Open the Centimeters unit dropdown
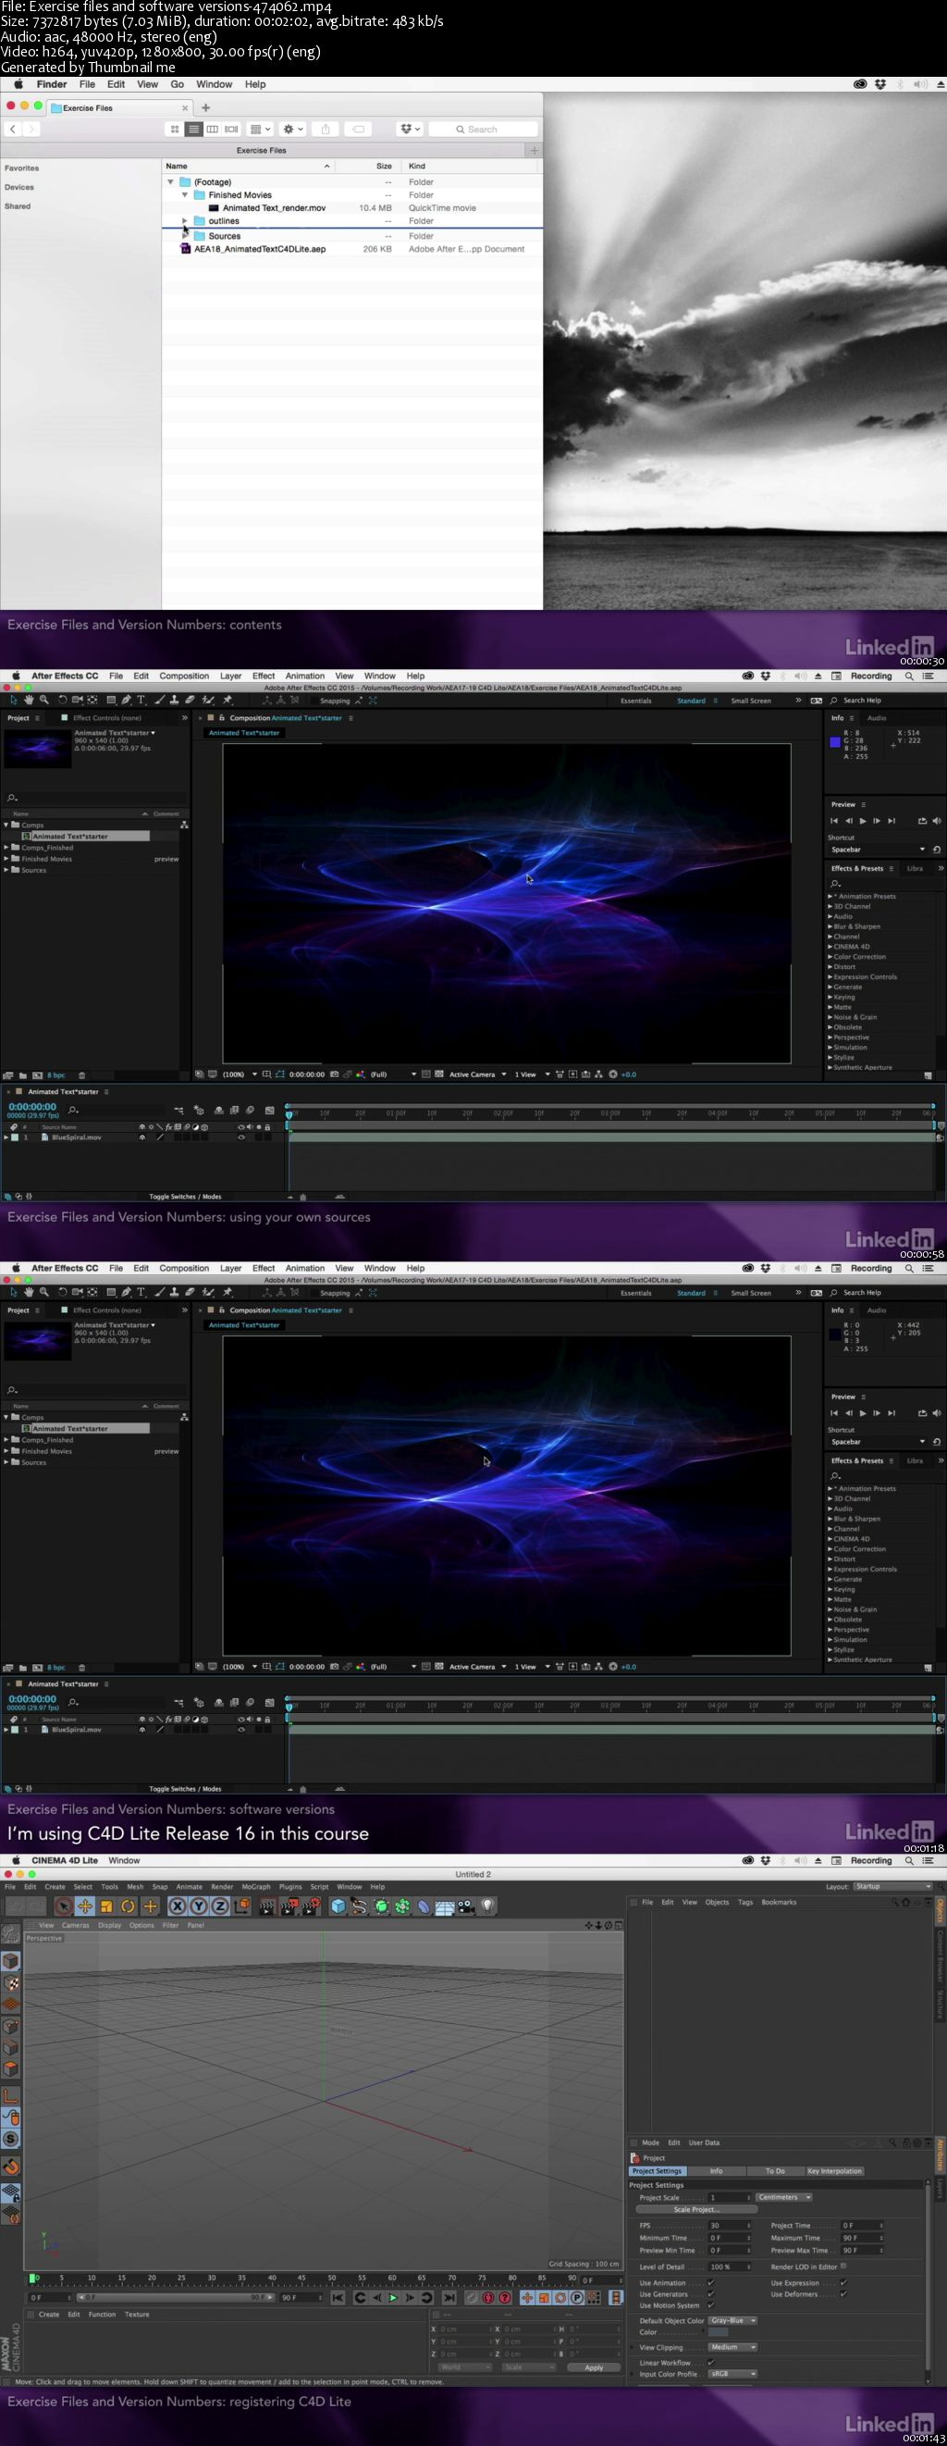This screenshot has height=2446, width=947. pos(784,2197)
